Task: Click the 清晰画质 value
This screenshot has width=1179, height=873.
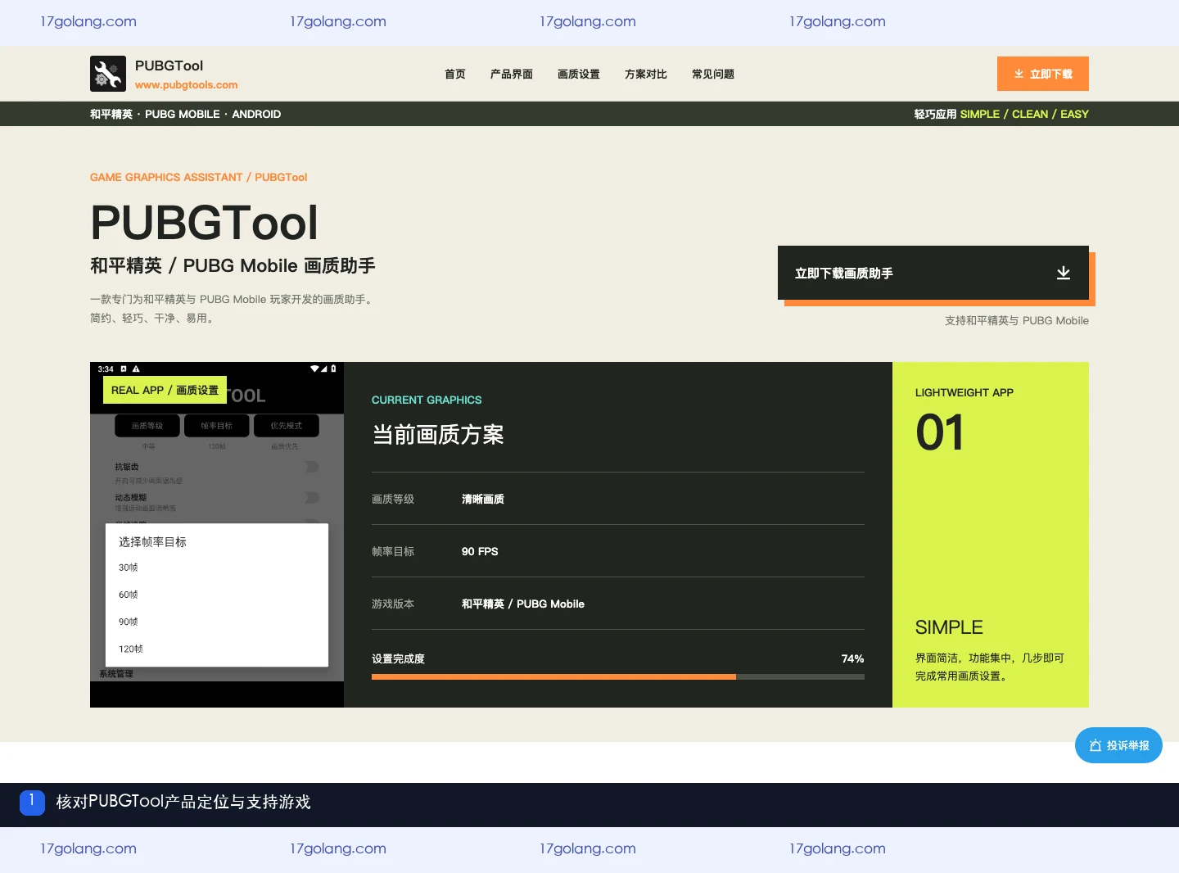Action: (483, 499)
